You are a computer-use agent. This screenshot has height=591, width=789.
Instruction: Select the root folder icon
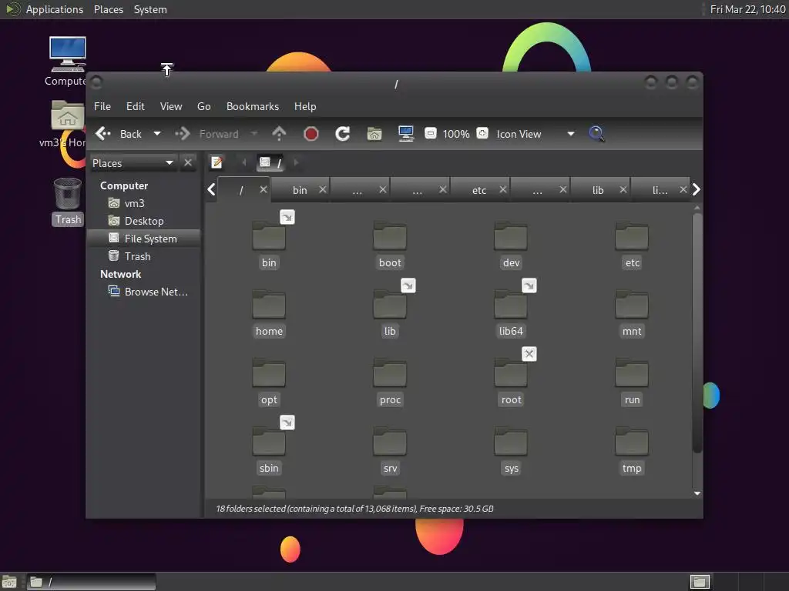tap(511, 373)
